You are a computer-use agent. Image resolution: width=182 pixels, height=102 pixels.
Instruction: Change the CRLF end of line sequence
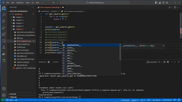(x=149, y=100)
